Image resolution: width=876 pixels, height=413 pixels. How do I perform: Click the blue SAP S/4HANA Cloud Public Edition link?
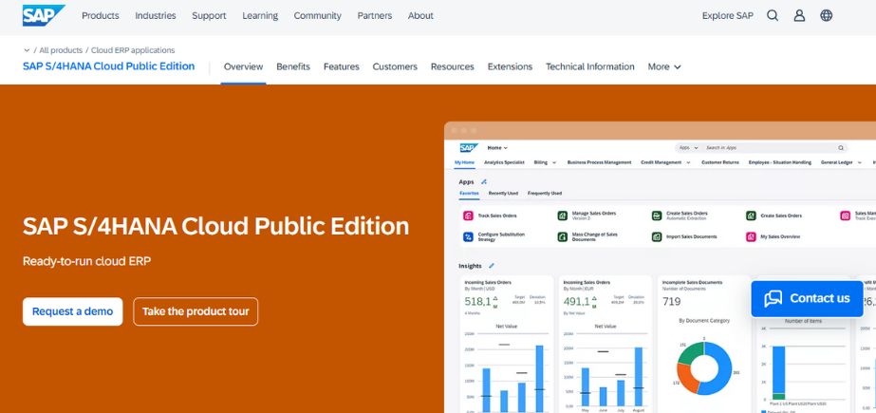pyautogui.click(x=109, y=66)
